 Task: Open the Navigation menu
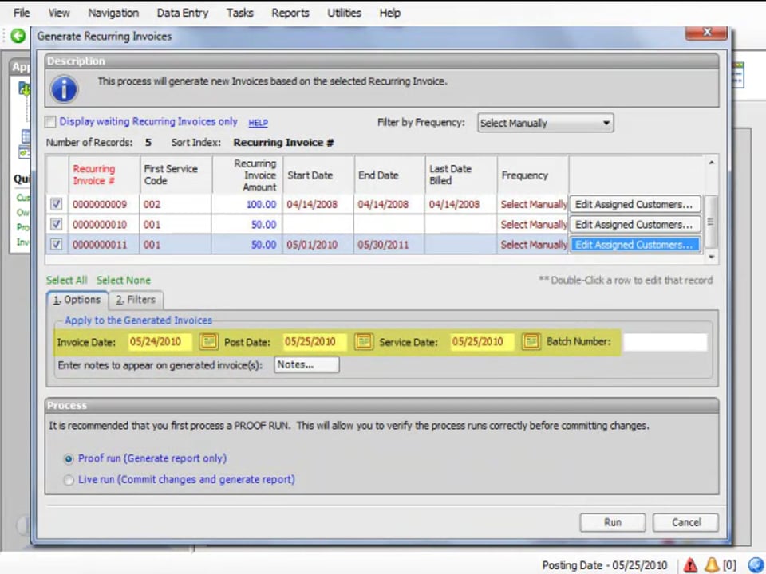coord(113,13)
